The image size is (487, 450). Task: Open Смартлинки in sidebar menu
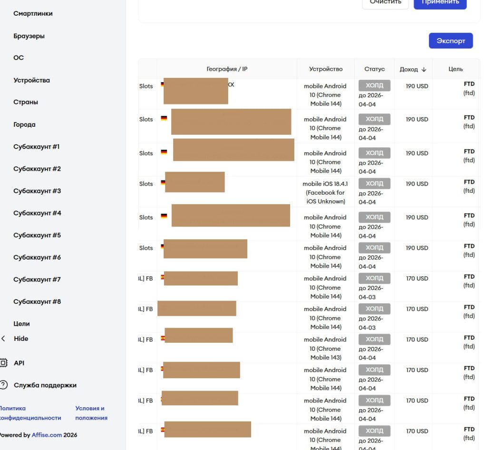click(33, 14)
